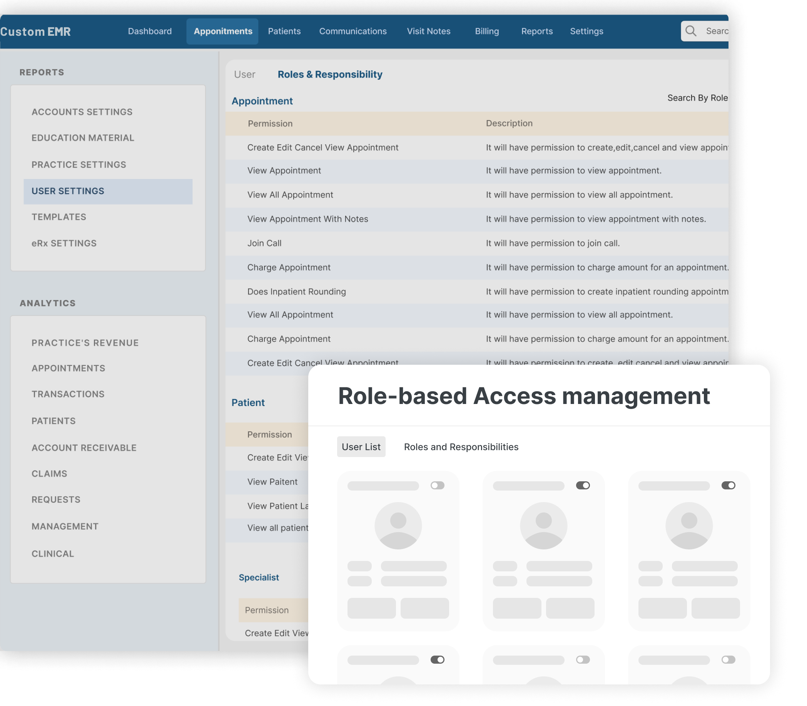Switch to Roles and Responsibilities tab
The width and height of the screenshot is (807, 706).
click(461, 447)
